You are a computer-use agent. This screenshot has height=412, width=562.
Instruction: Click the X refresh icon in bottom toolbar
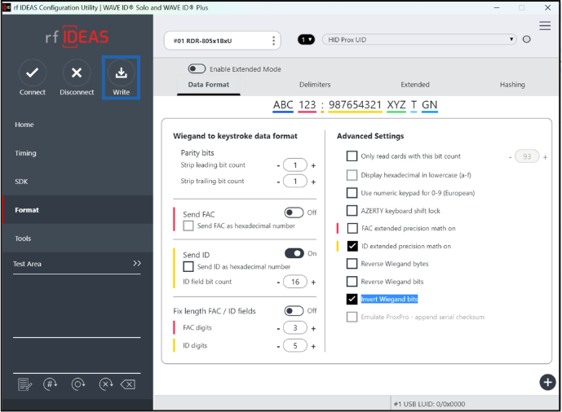coord(106,384)
